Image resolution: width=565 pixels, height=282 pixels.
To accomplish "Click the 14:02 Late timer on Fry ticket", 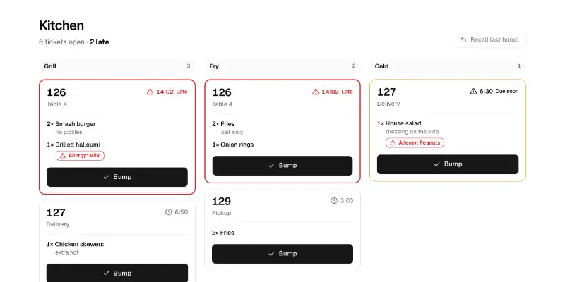I will (333, 92).
